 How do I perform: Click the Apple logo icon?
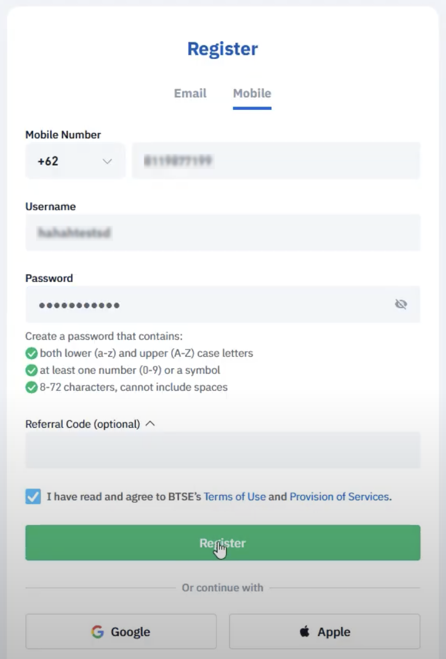point(305,631)
